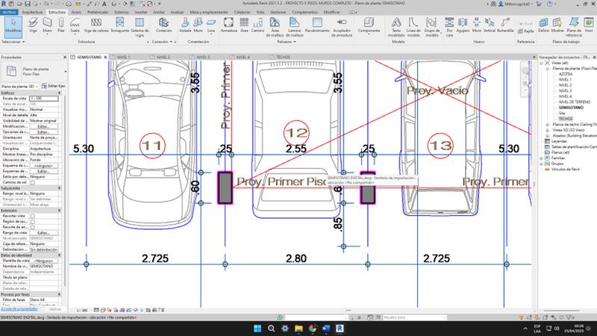
Task: Open NIVEL DE TERRENO floor plan
Action: (574, 102)
